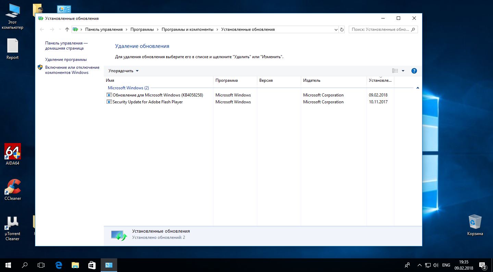Go up one level with Up arrow
This screenshot has height=272, width=493.
(67, 29)
